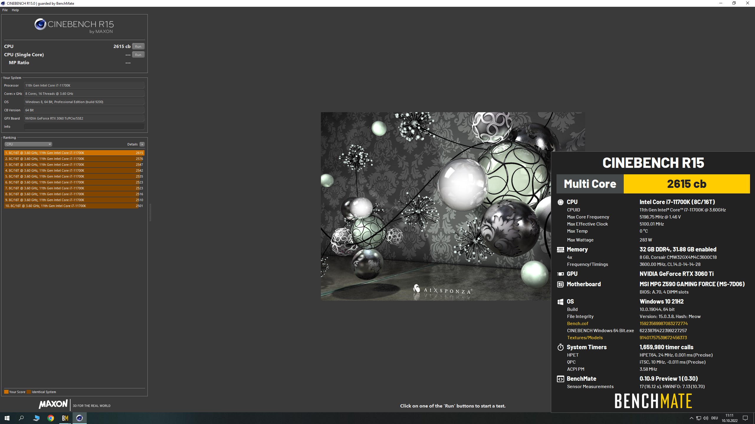Click the BenchMate OS Windows icon
The height and width of the screenshot is (424, 755).
pyautogui.click(x=560, y=302)
